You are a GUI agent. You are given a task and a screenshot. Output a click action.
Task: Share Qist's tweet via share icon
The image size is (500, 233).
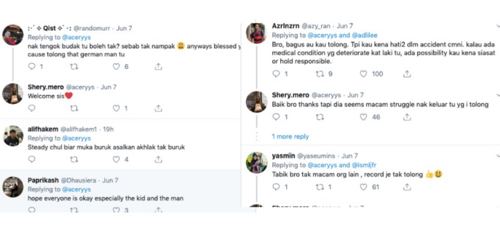pos(158,67)
